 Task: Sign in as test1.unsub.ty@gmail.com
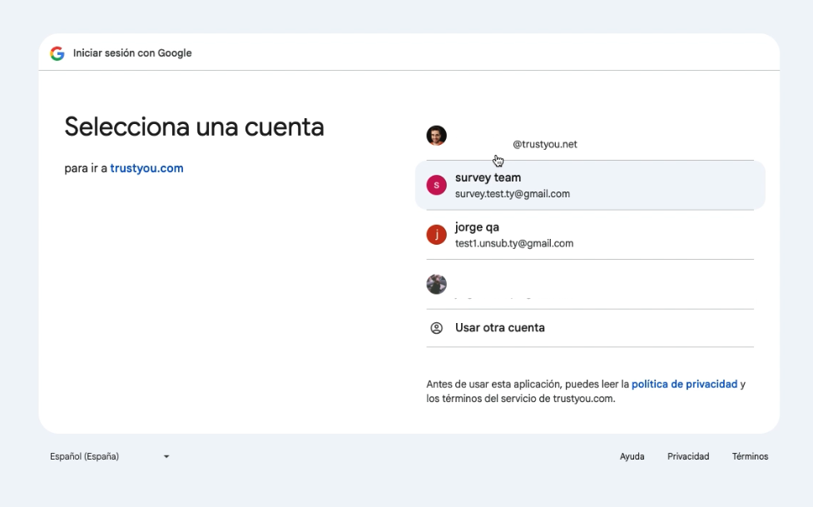(514, 243)
